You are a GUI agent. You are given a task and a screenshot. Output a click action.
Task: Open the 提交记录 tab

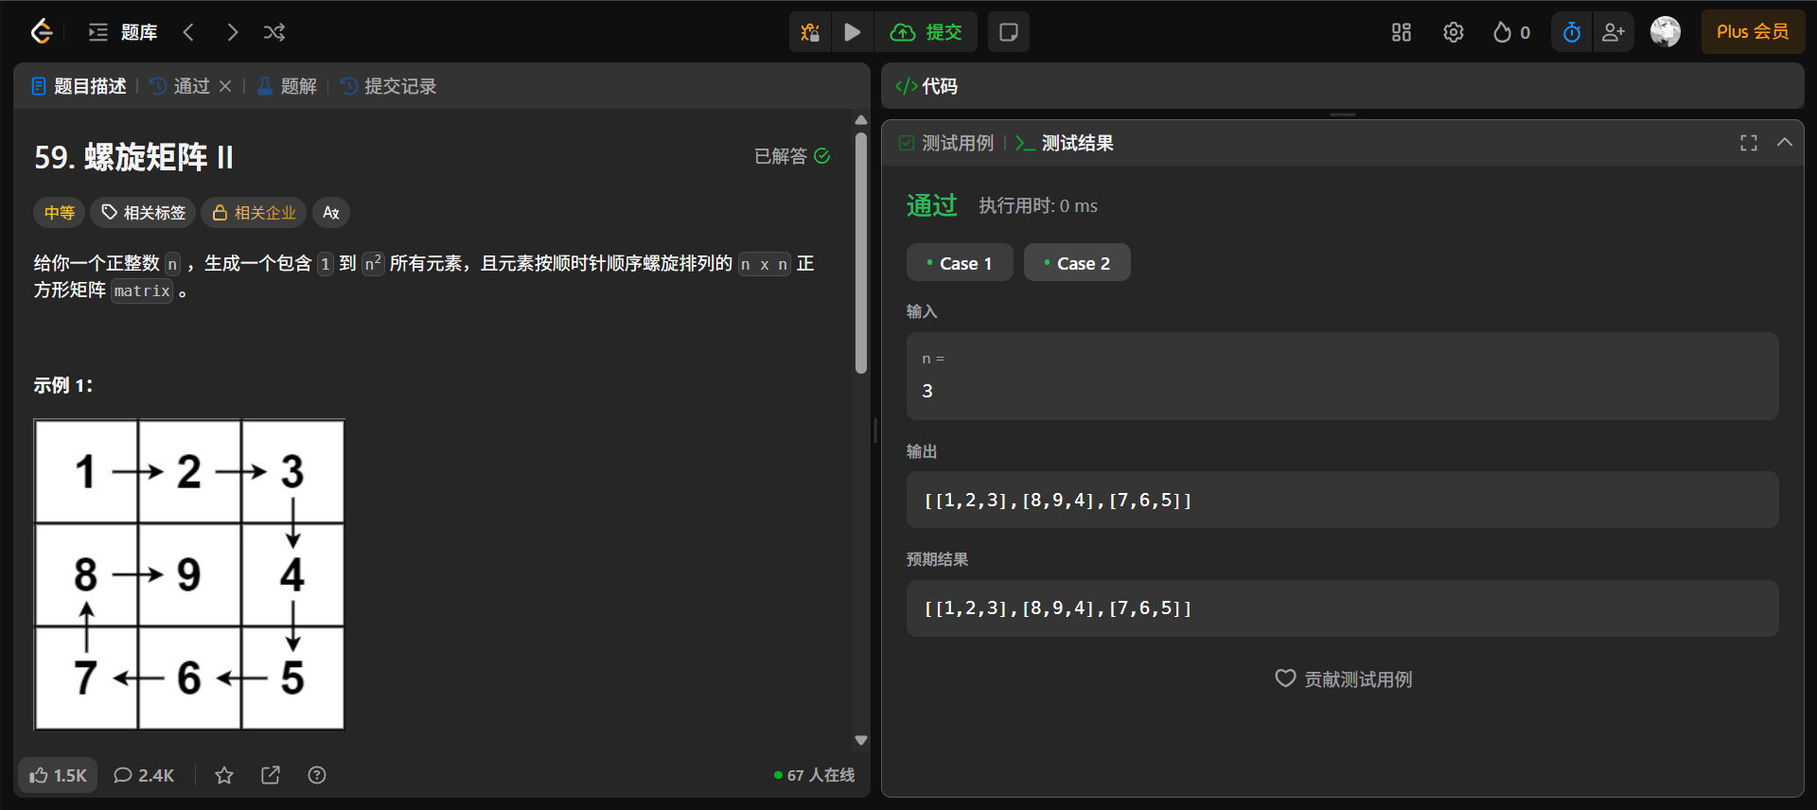pos(389,86)
